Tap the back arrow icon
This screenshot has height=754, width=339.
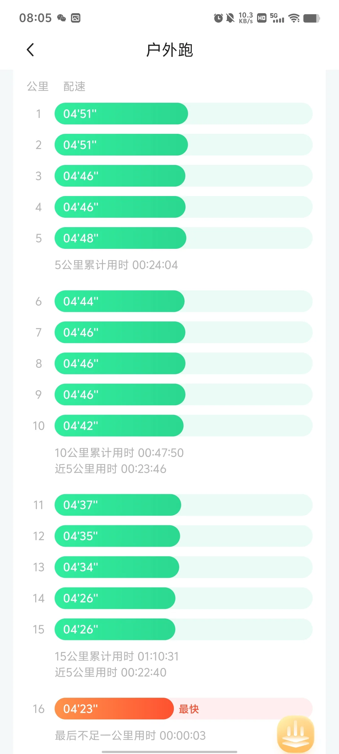pyautogui.click(x=30, y=50)
